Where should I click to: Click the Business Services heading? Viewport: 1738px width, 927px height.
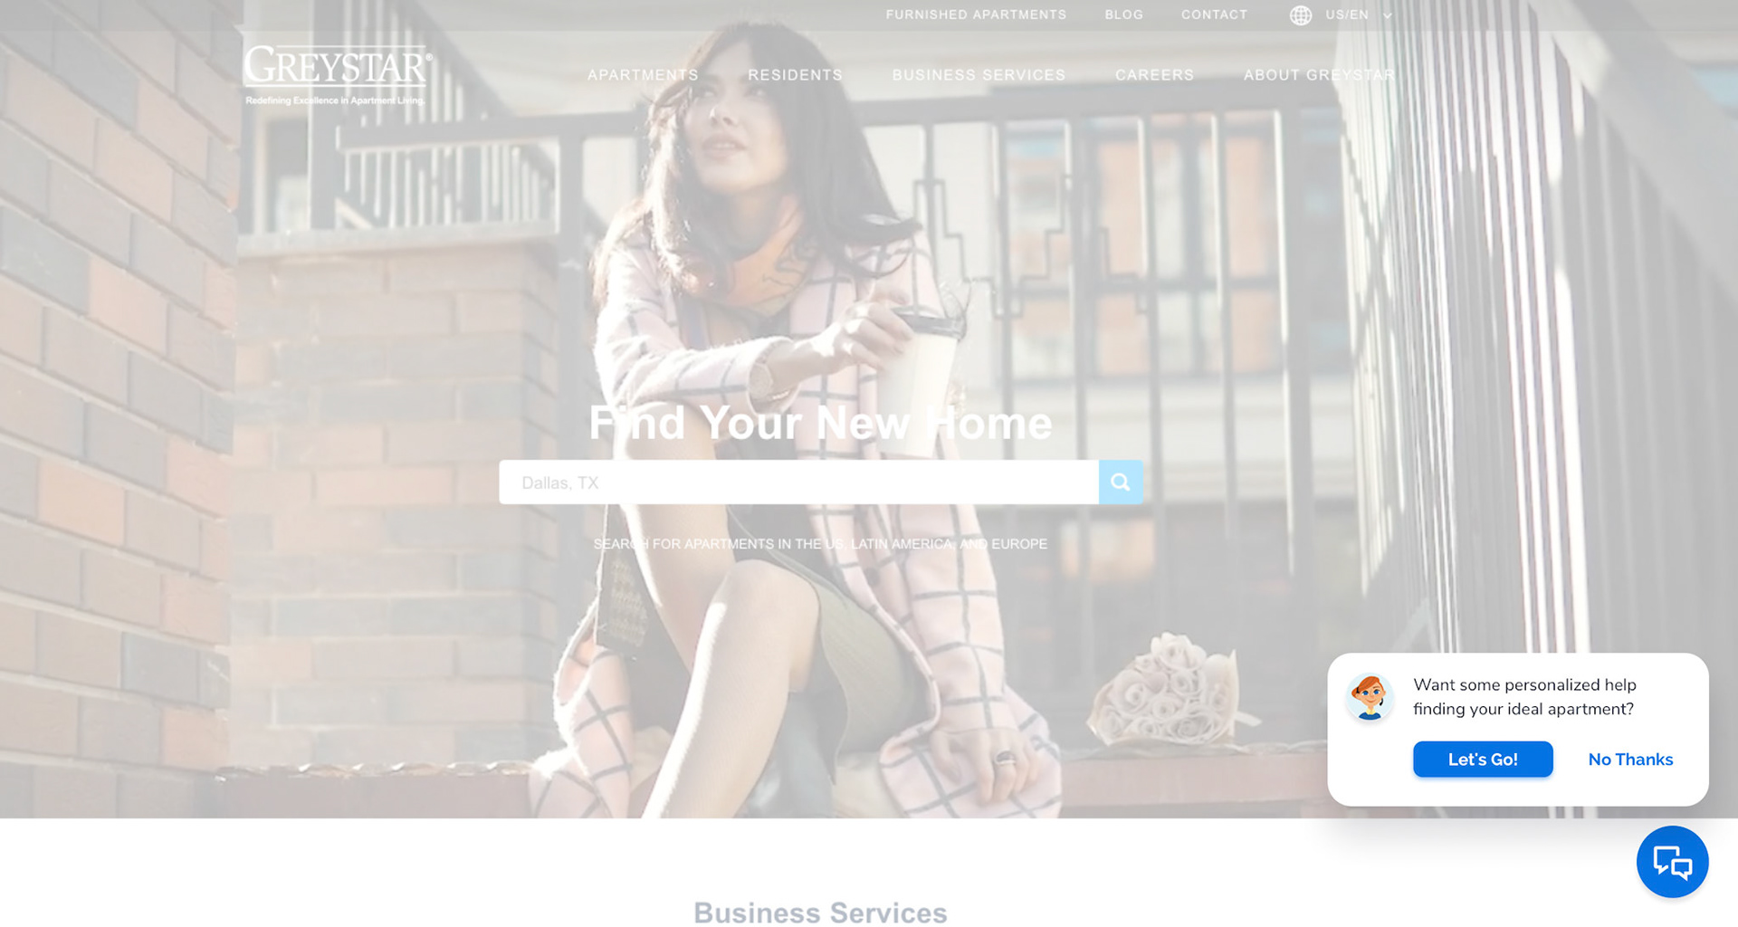coord(820,913)
